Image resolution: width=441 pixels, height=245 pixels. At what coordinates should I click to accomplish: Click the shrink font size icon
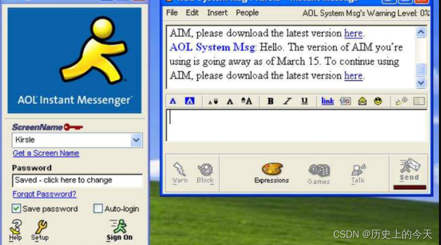(x=213, y=102)
